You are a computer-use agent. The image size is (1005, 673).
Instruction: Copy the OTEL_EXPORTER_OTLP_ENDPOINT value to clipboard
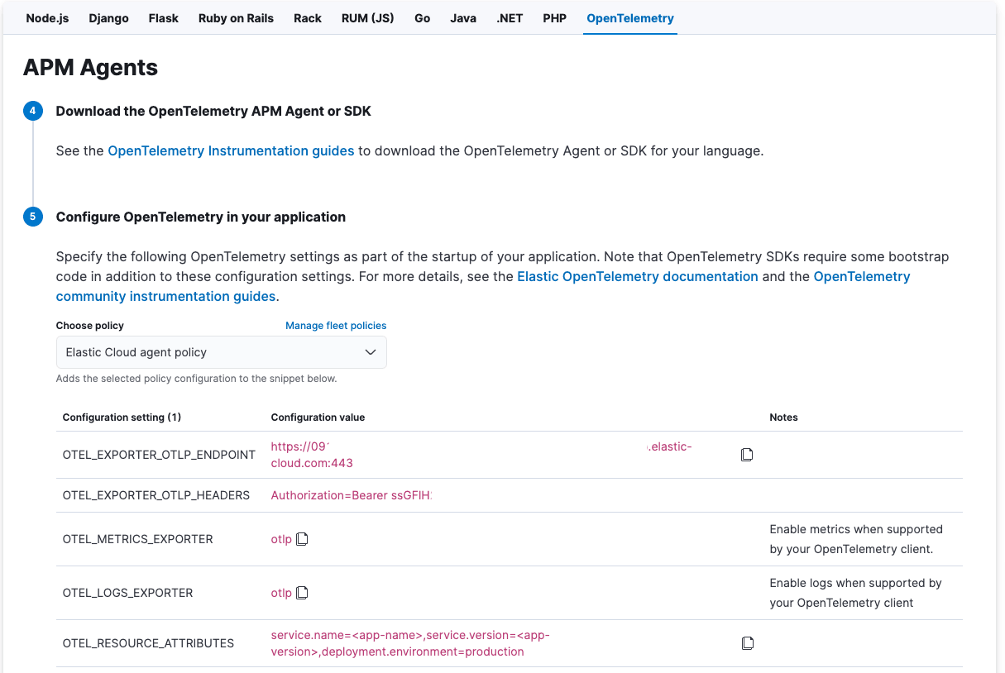(x=747, y=454)
